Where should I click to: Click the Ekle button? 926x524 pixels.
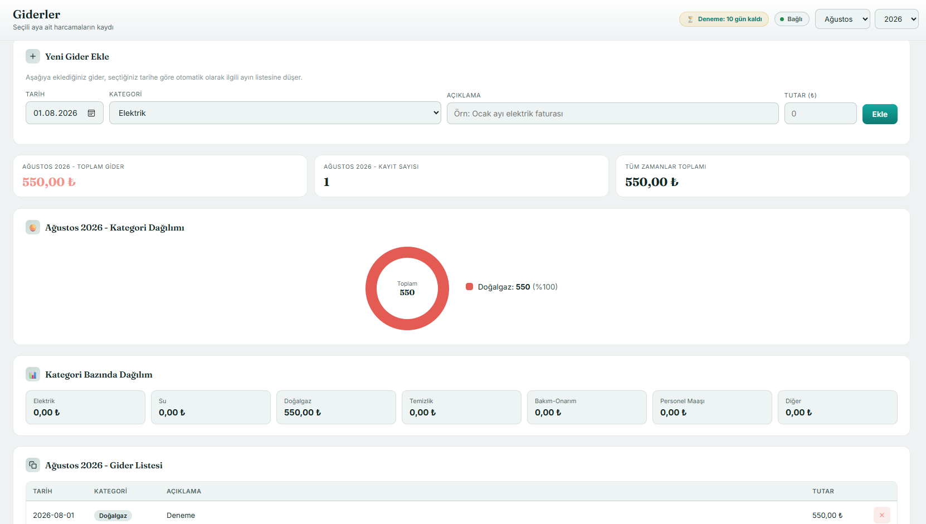click(x=880, y=114)
